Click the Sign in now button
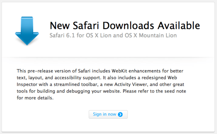Image resolution: width=217 pixels, height=134 pixels. pyautogui.click(x=108, y=114)
